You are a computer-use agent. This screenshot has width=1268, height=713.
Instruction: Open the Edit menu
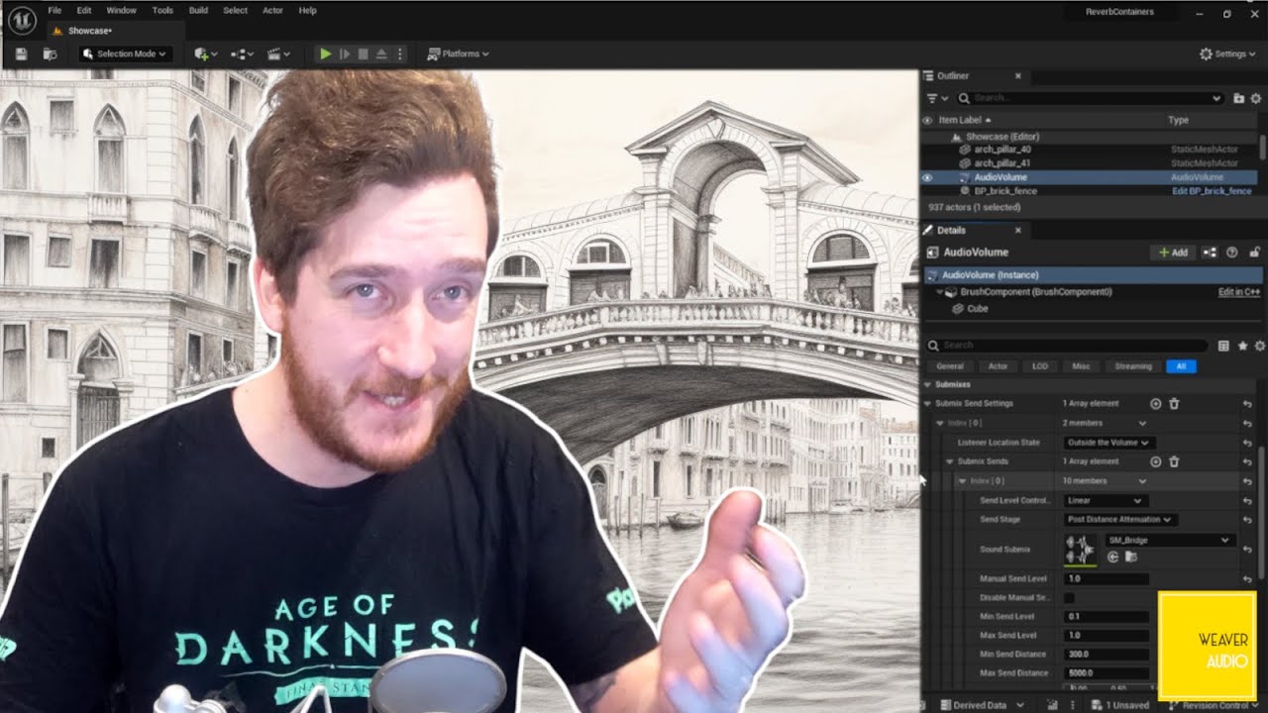pyautogui.click(x=84, y=10)
